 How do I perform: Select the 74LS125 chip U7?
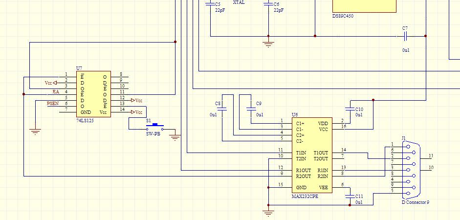(93, 94)
